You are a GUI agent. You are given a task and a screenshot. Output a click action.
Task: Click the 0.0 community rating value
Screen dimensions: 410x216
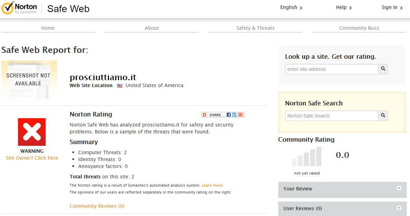342,155
